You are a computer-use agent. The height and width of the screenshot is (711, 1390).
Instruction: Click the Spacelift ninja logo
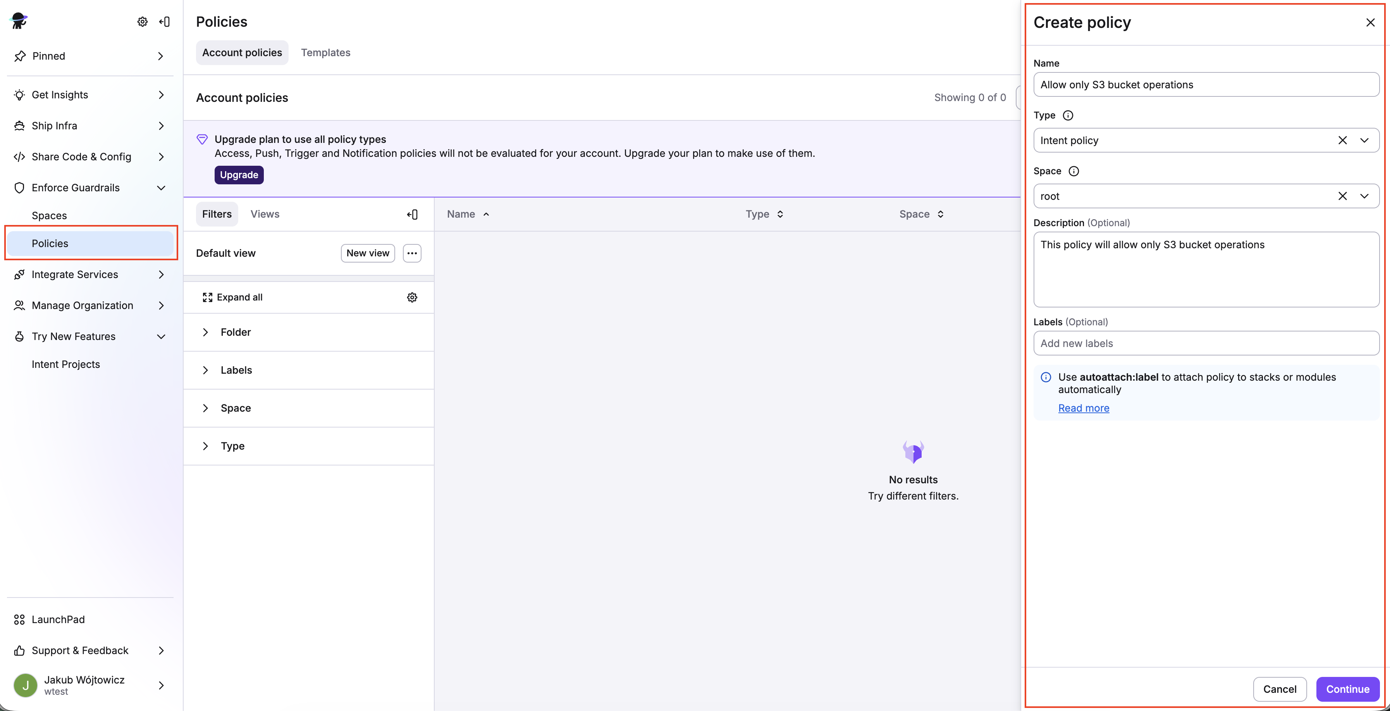pos(18,21)
